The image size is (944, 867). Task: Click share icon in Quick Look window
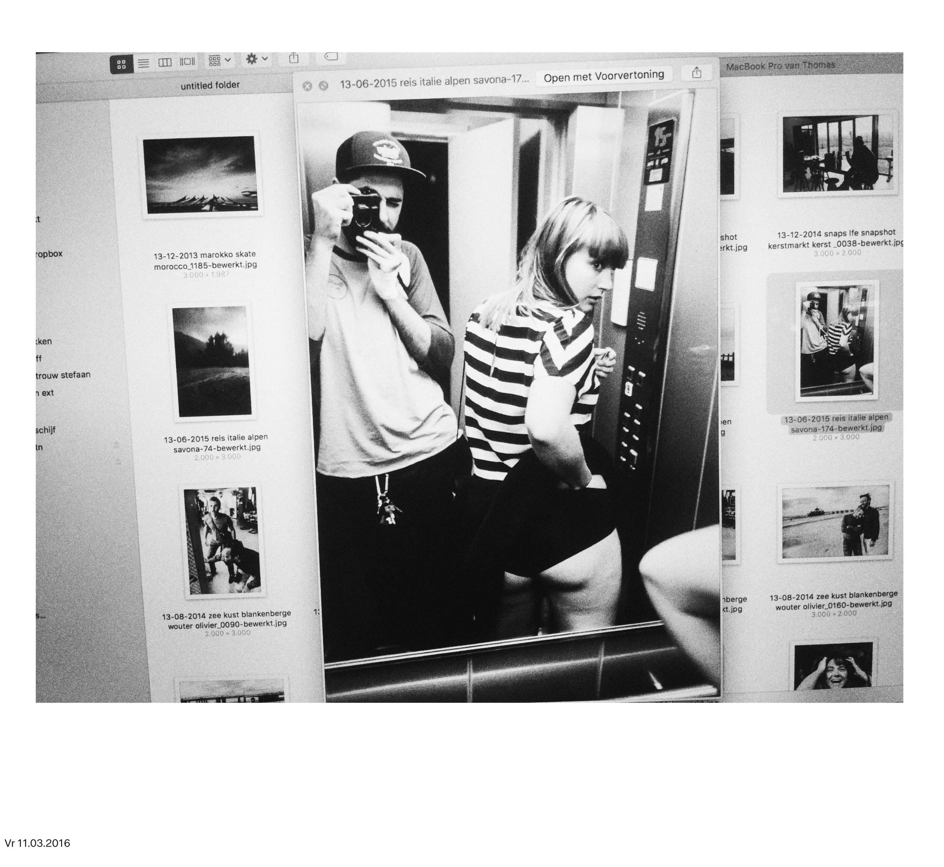click(x=696, y=73)
